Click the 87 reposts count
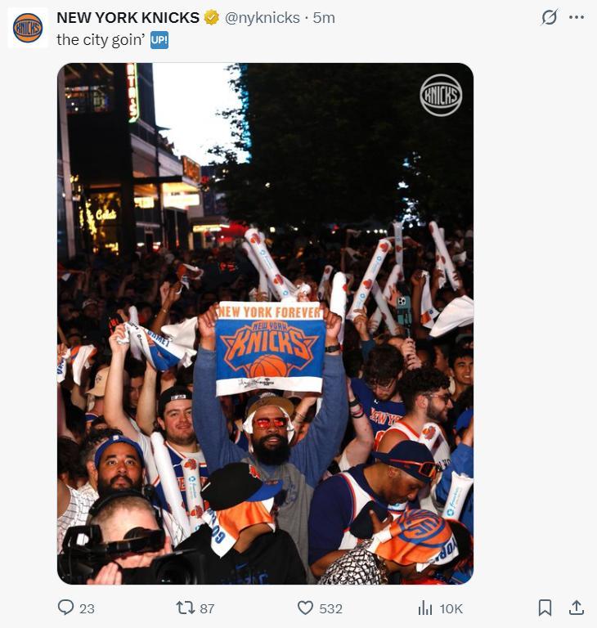 207,608
